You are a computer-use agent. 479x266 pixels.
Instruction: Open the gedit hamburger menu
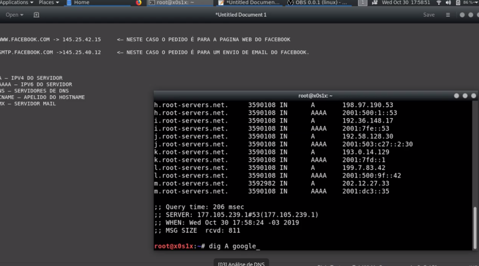pos(448,15)
